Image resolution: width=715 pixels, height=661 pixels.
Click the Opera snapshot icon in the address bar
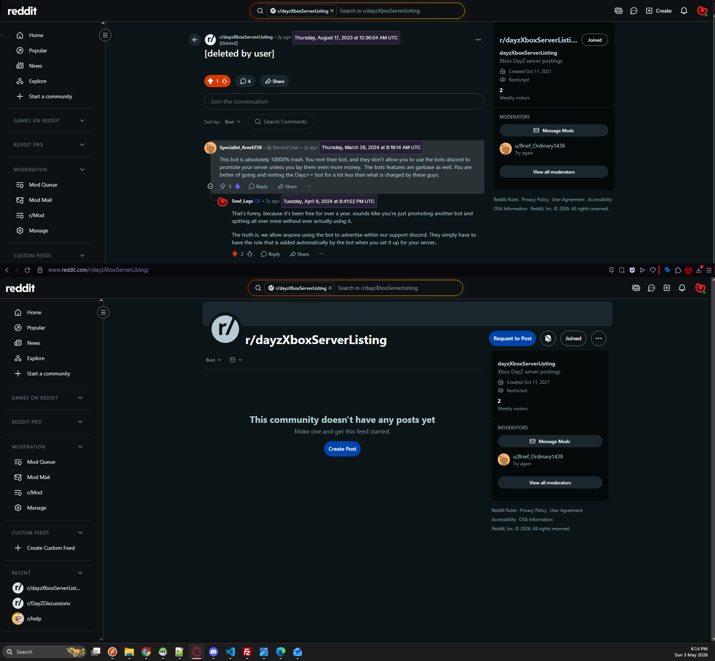[622, 270]
